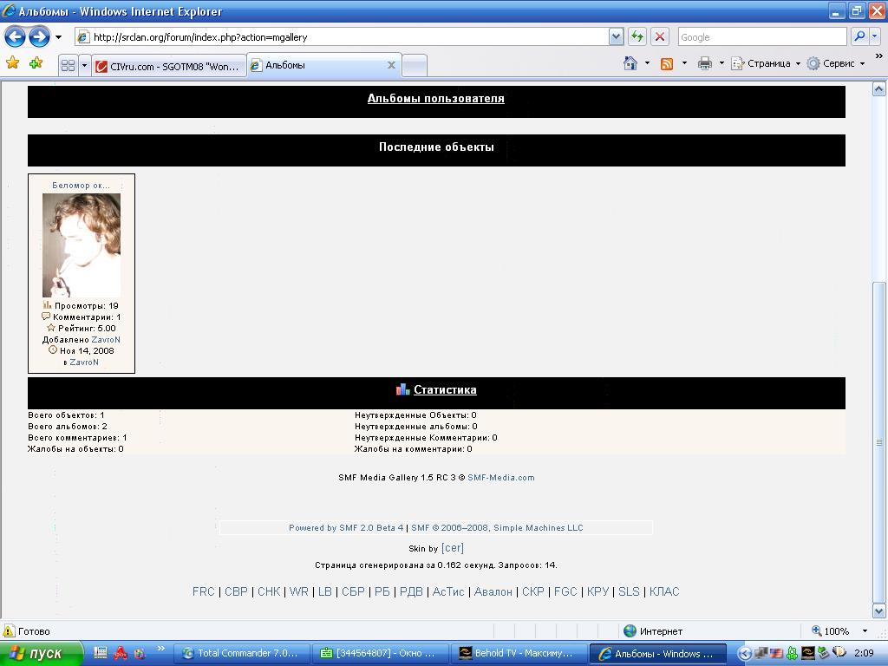Viewport: 888px width, 666px height.
Task: Open the Статистика link
Action: [445, 390]
